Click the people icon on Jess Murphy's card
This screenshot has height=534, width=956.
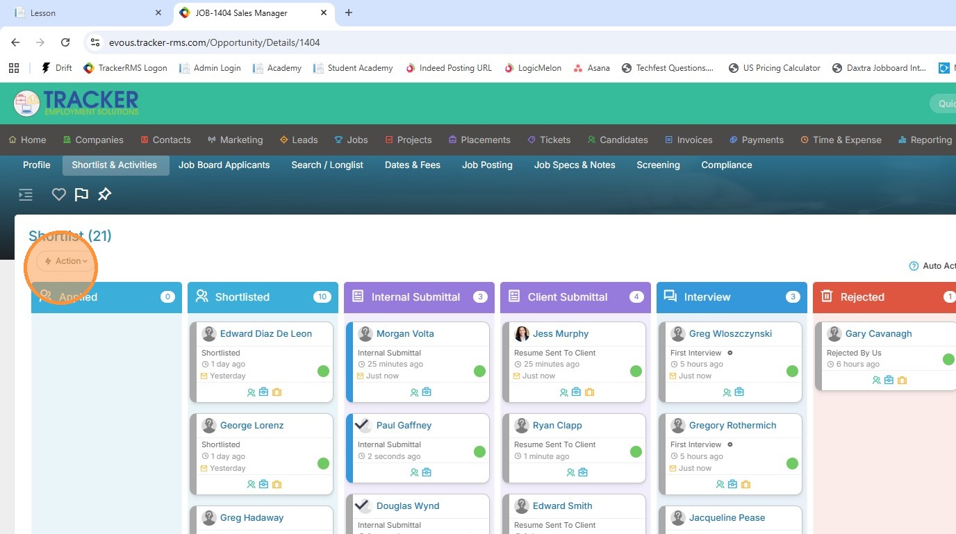tap(563, 392)
